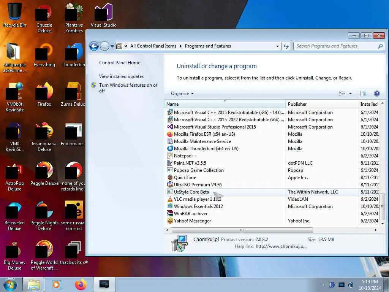This screenshot has height=292, width=389.
Task: Select the Peggle Deluxe desktop shortcut
Action: pos(44,173)
